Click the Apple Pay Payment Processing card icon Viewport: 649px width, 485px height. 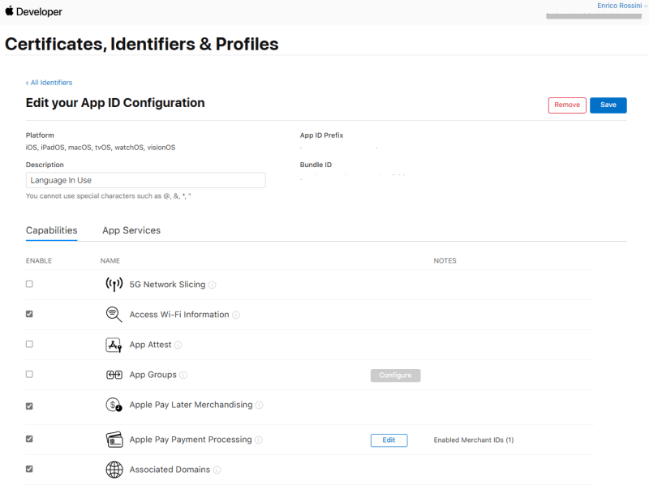click(x=114, y=440)
